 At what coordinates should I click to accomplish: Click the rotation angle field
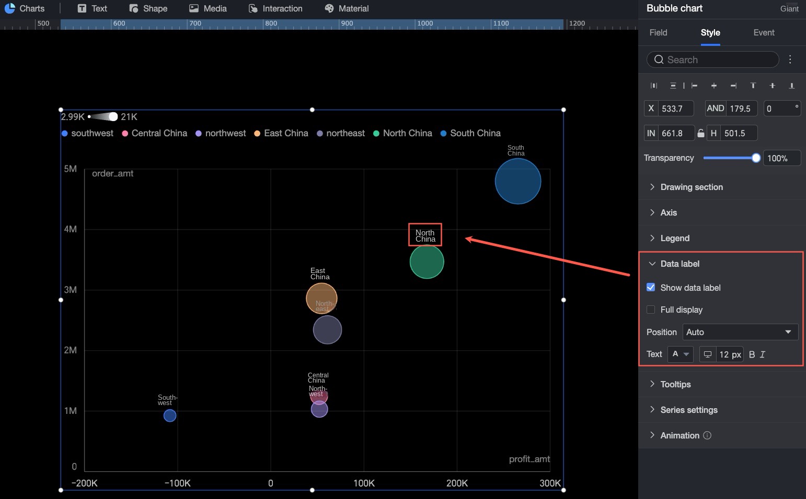pyautogui.click(x=782, y=109)
